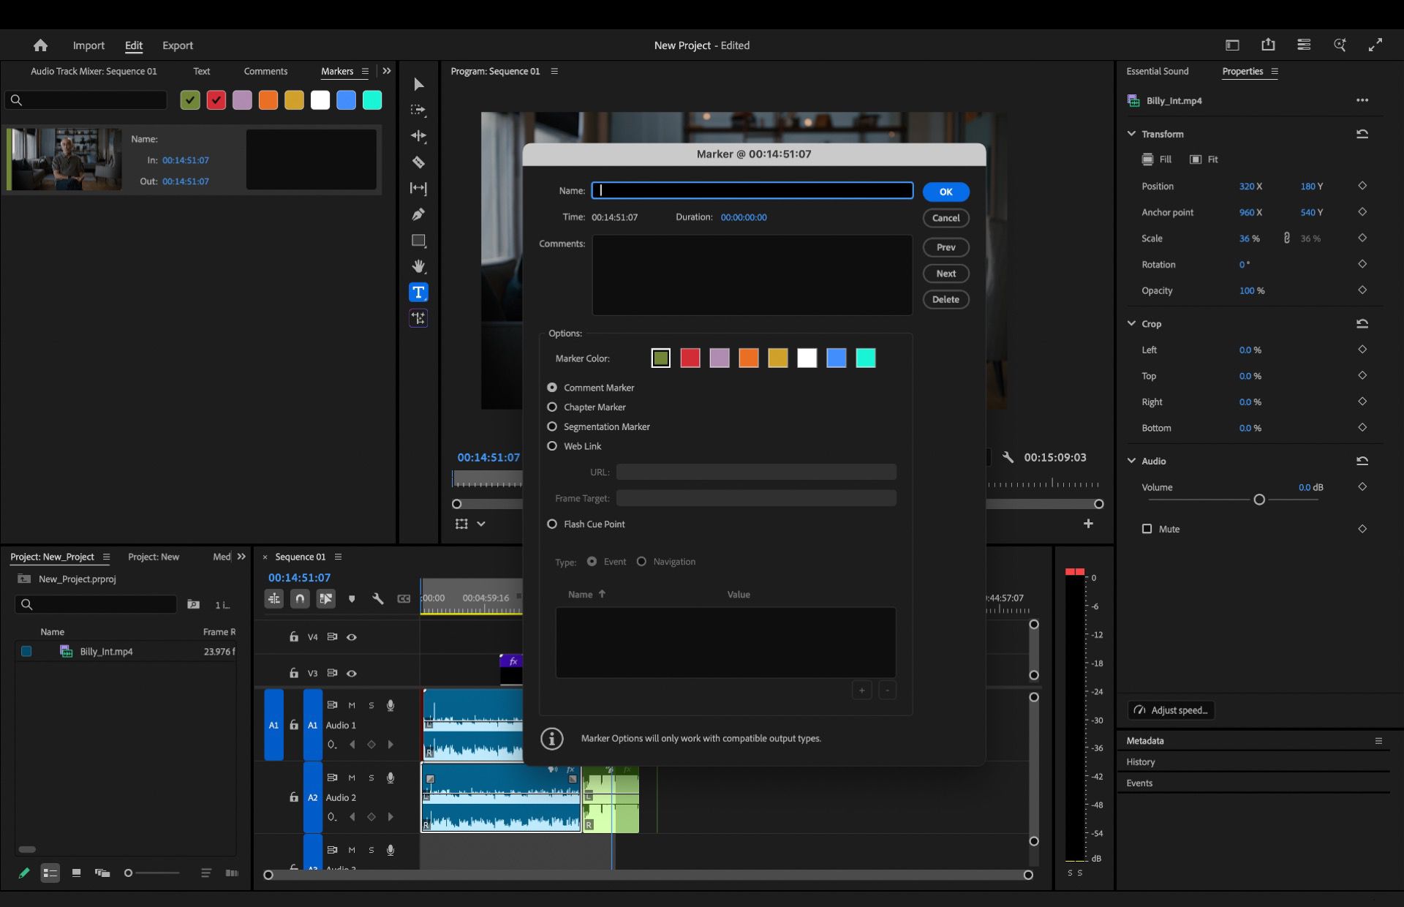Viewport: 1404px width, 907px height.
Task: Expand the panel overflow chevrons near Markers
Action: click(x=387, y=71)
